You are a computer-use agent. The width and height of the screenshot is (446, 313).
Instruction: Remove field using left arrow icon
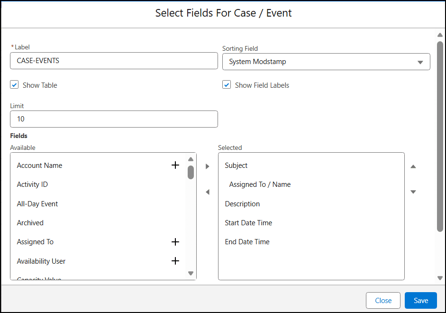pyautogui.click(x=207, y=192)
